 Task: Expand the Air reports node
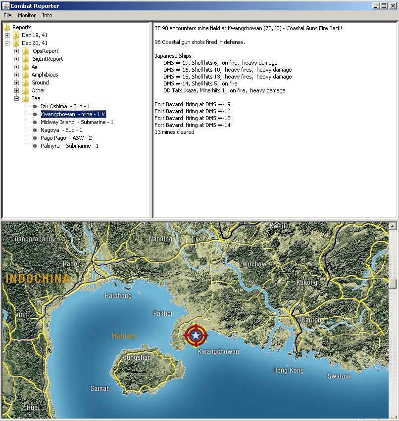click(17, 67)
